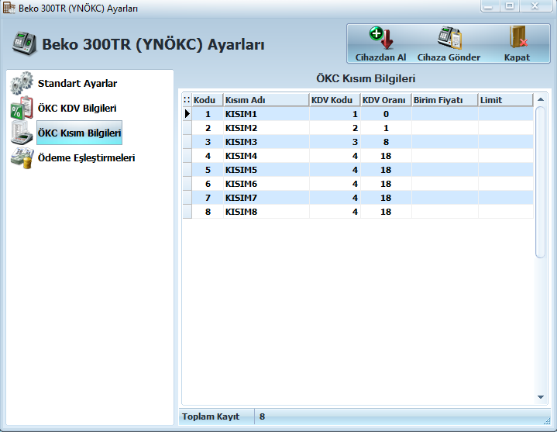The width and height of the screenshot is (557, 432).
Task: Open Ödeme Eşleştirmeleri settings page
Action: click(86, 158)
